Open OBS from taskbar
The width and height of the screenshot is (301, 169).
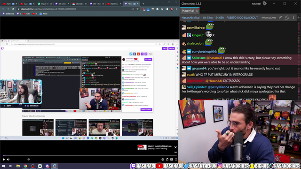click(x=33, y=166)
